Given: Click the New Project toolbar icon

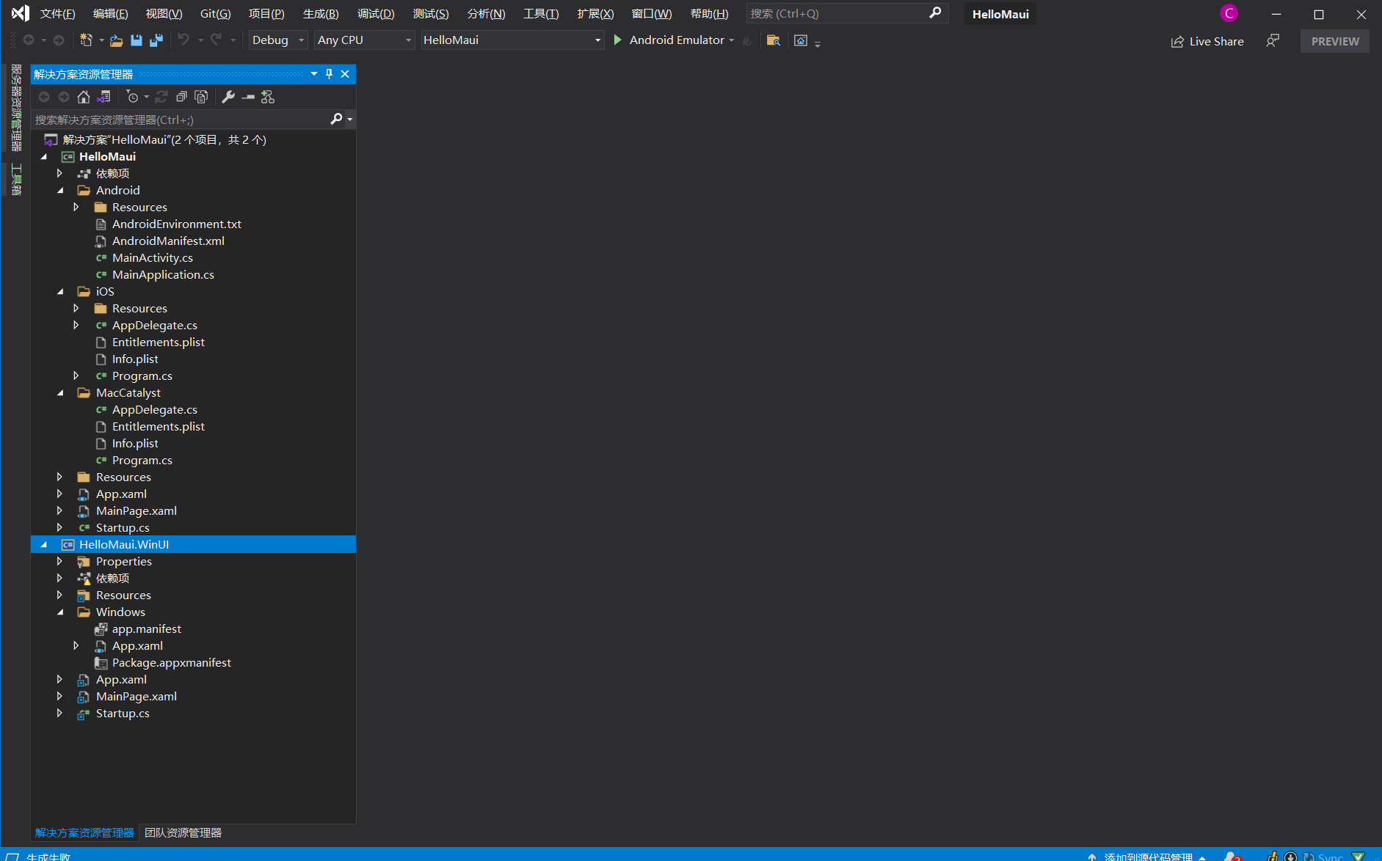Looking at the screenshot, I should click(x=87, y=40).
